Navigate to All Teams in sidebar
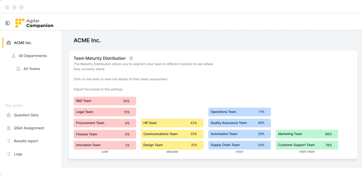Image resolution: width=362 pixels, height=175 pixels. coord(32,69)
